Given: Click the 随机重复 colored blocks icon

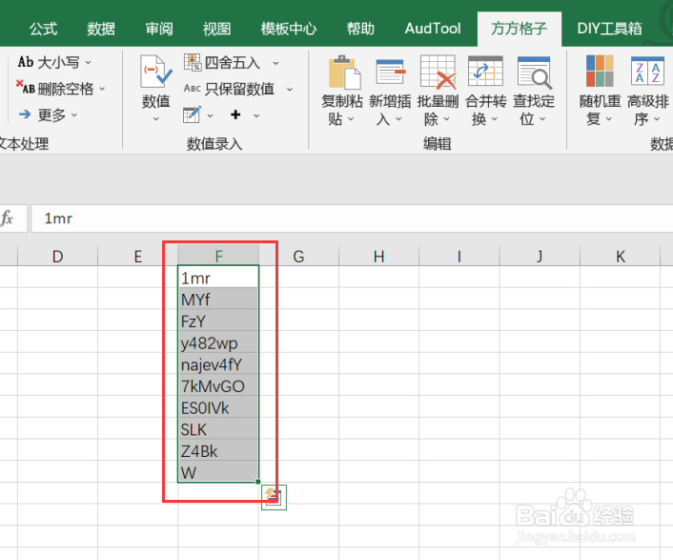Looking at the screenshot, I should click(600, 71).
